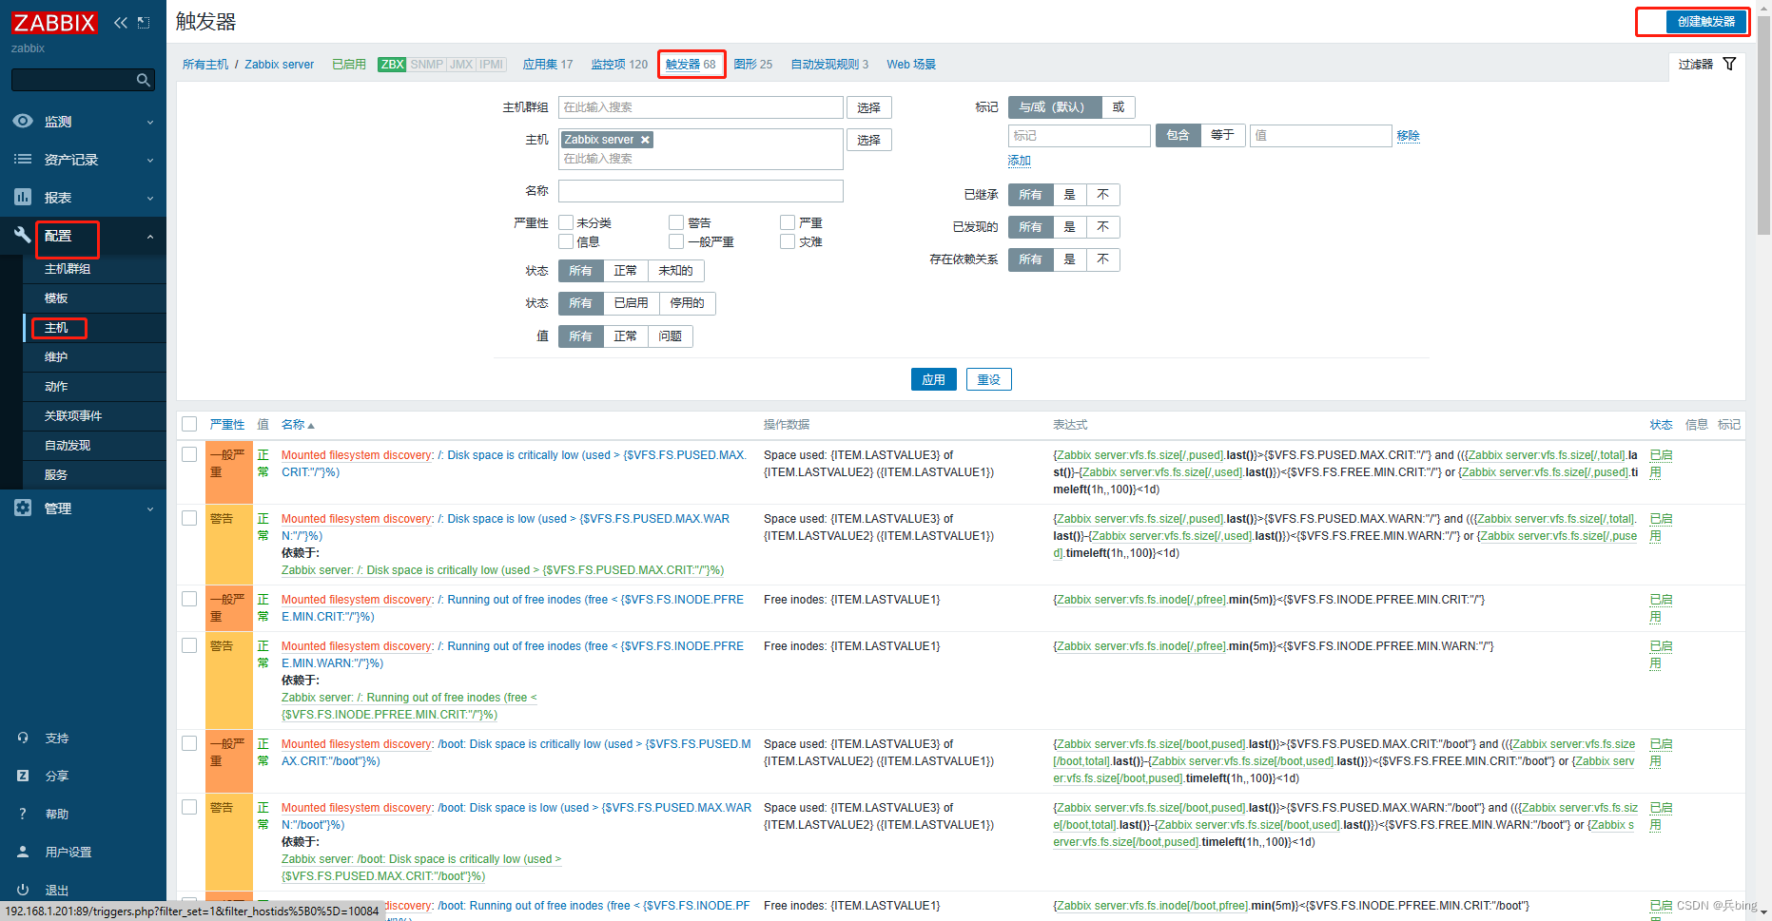Click the 标记 name input field
The width and height of the screenshot is (1772, 921).
coord(1080,136)
